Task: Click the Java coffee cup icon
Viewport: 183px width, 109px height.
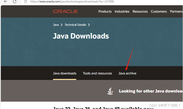Action: tap(110, 91)
